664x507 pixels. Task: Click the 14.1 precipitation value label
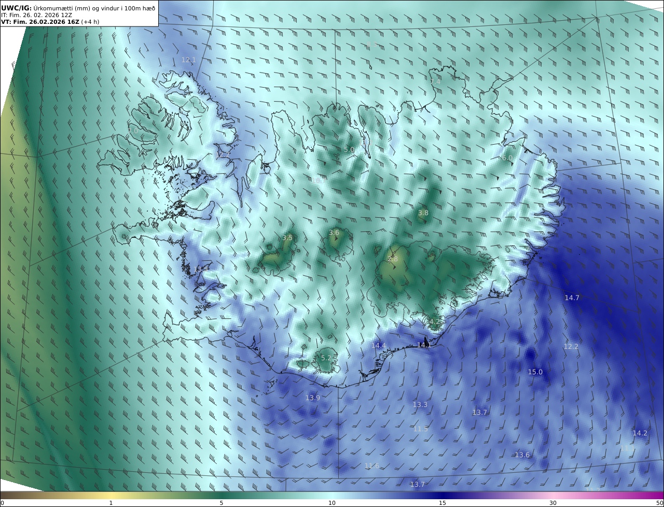(x=424, y=345)
